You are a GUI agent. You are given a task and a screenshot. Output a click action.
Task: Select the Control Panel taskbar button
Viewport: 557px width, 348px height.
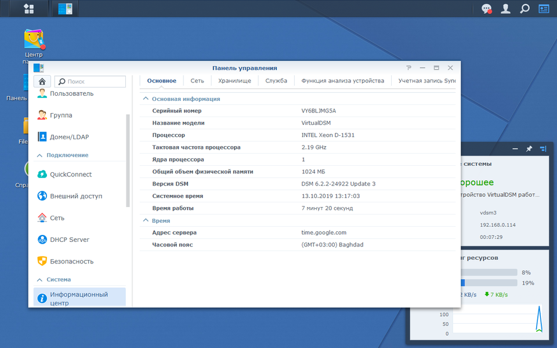tap(65, 9)
